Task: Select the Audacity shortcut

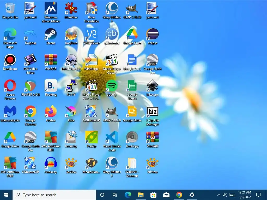Action: [x=51, y=165]
